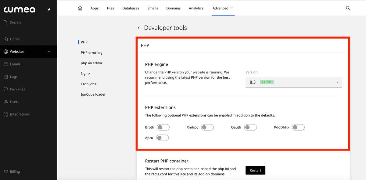Click the Websites globe icon
The height and width of the screenshot is (180, 366).
[x=6, y=52]
